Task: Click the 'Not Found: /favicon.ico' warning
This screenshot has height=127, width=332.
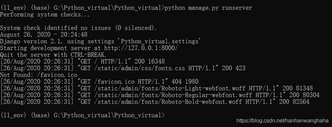Action: click(39, 75)
